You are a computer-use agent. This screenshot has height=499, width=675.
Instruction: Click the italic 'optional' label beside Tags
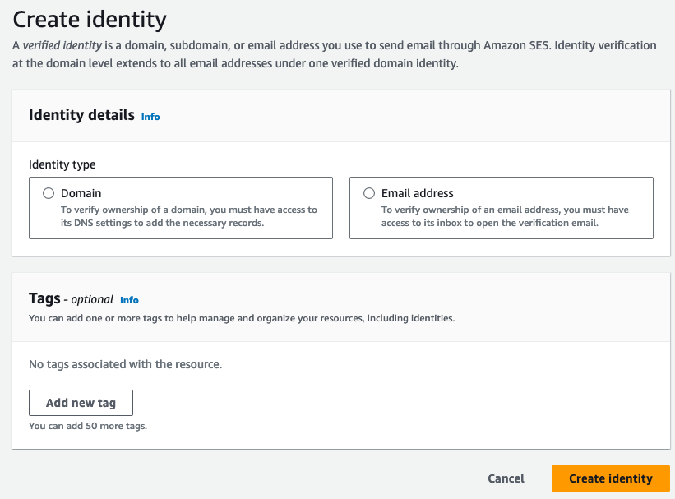tap(91, 300)
